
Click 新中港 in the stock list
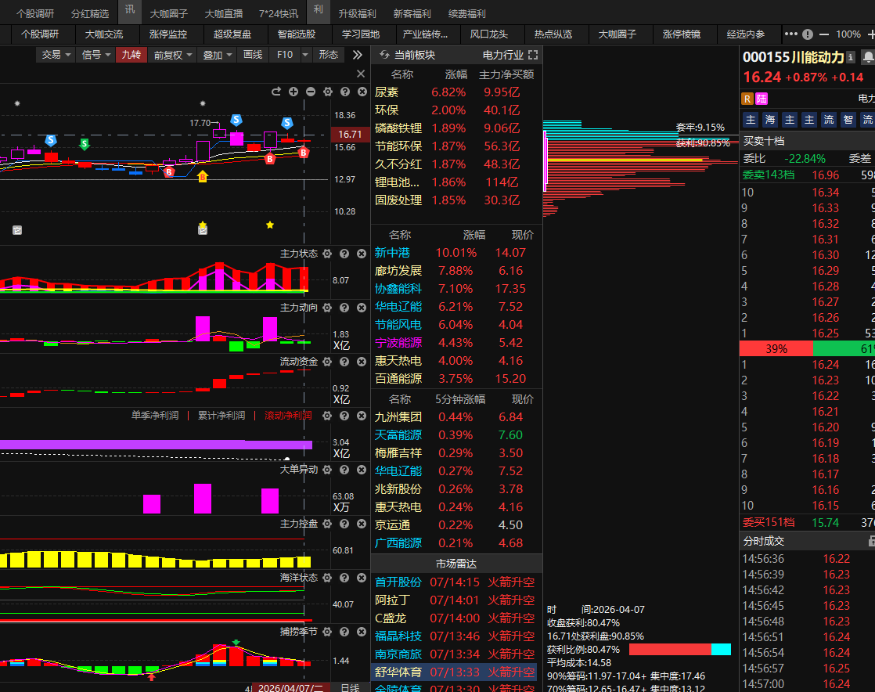(393, 253)
